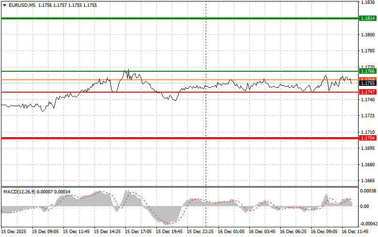Open the EURUSD,M5 chart dropdown triangle
Image resolution: width=378 pixels, height=237 pixels.
(x=4, y=5)
